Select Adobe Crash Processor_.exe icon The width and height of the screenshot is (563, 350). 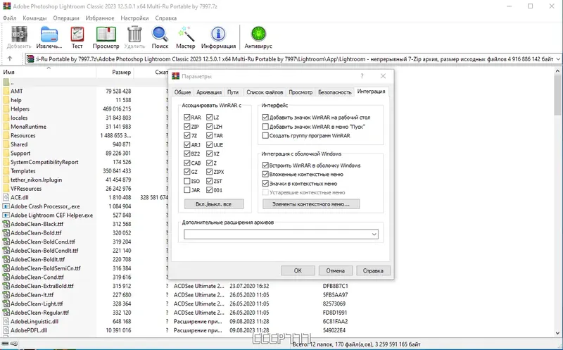(x=6, y=206)
